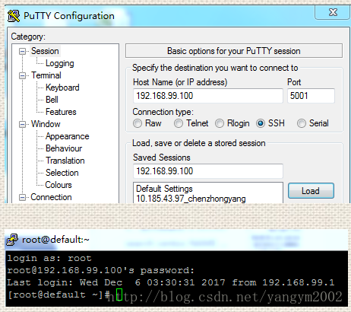Click the 'login as: root' terminal line
The image size is (351, 312).
49,258
